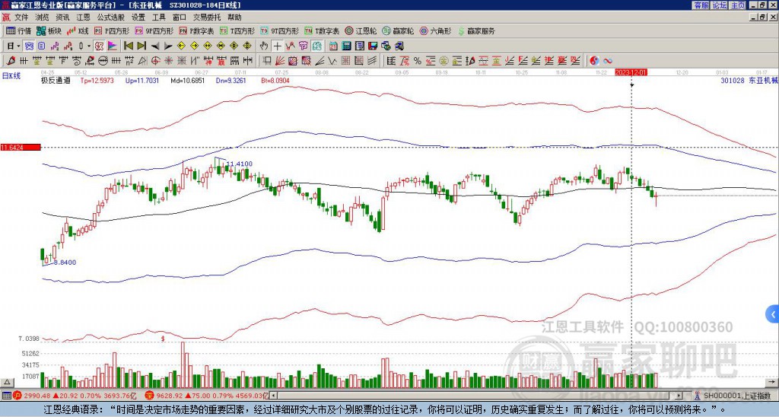Expand the candlestick style dropdown arrow
Image resolution: width=779 pixels, height=417 pixels.
(x=89, y=46)
